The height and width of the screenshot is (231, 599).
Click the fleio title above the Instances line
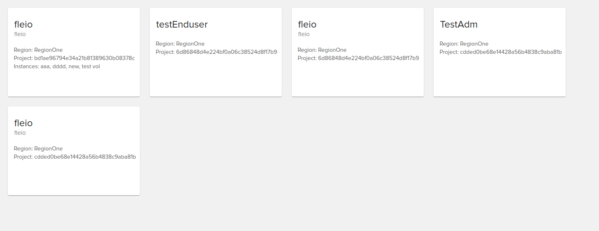click(x=23, y=24)
